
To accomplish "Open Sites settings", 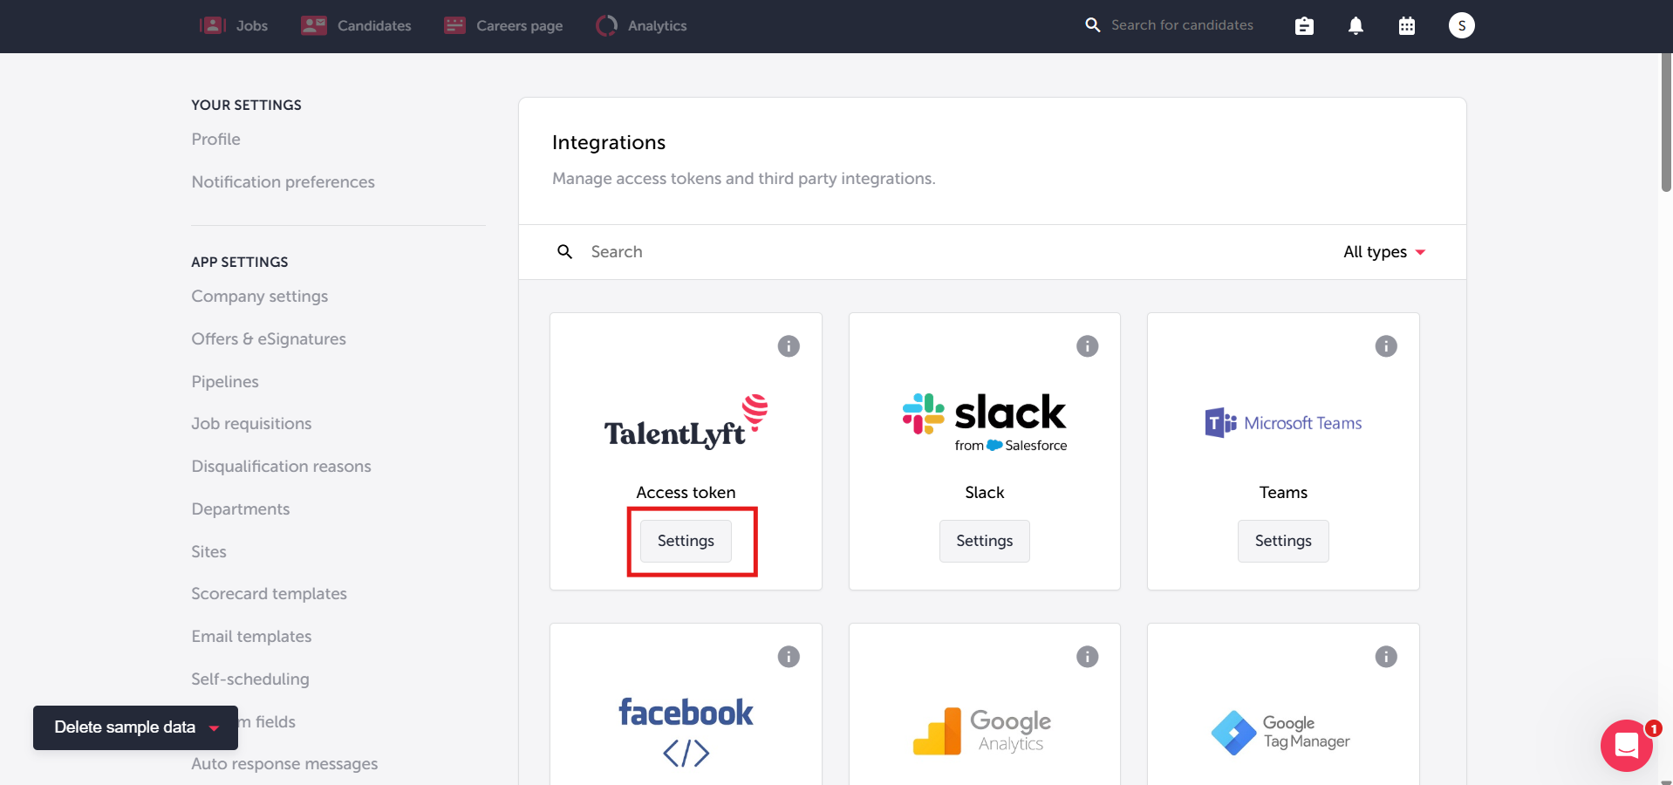I will pyautogui.click(x=208, y=552).
